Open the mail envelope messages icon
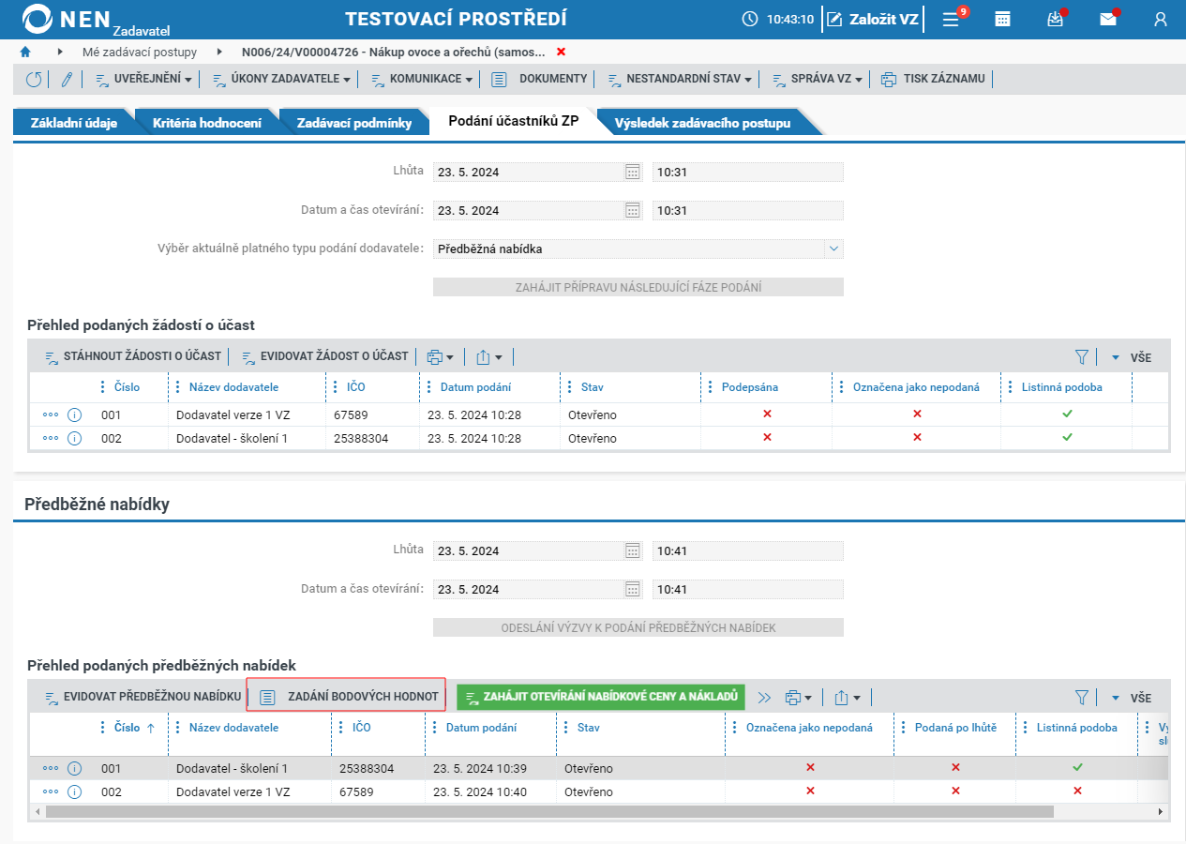This screenshot has width=1186, height=844. click(x=1108, y=19)
